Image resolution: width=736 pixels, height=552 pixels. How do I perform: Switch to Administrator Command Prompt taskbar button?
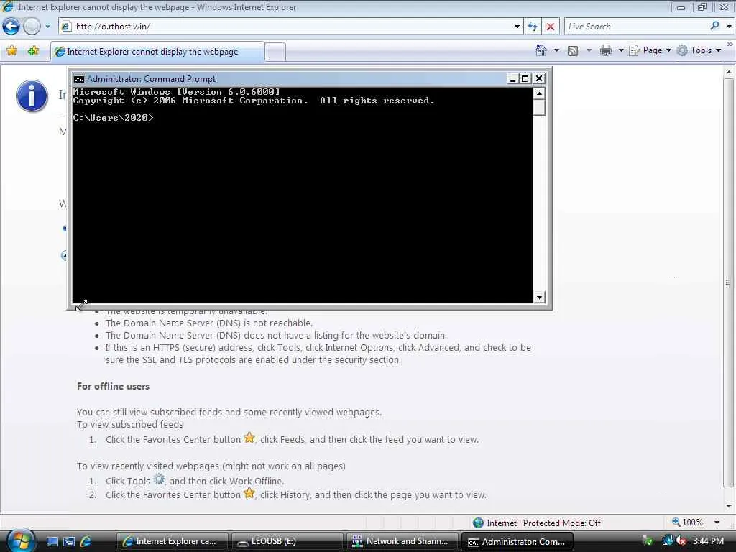click(x=517, y=542)
